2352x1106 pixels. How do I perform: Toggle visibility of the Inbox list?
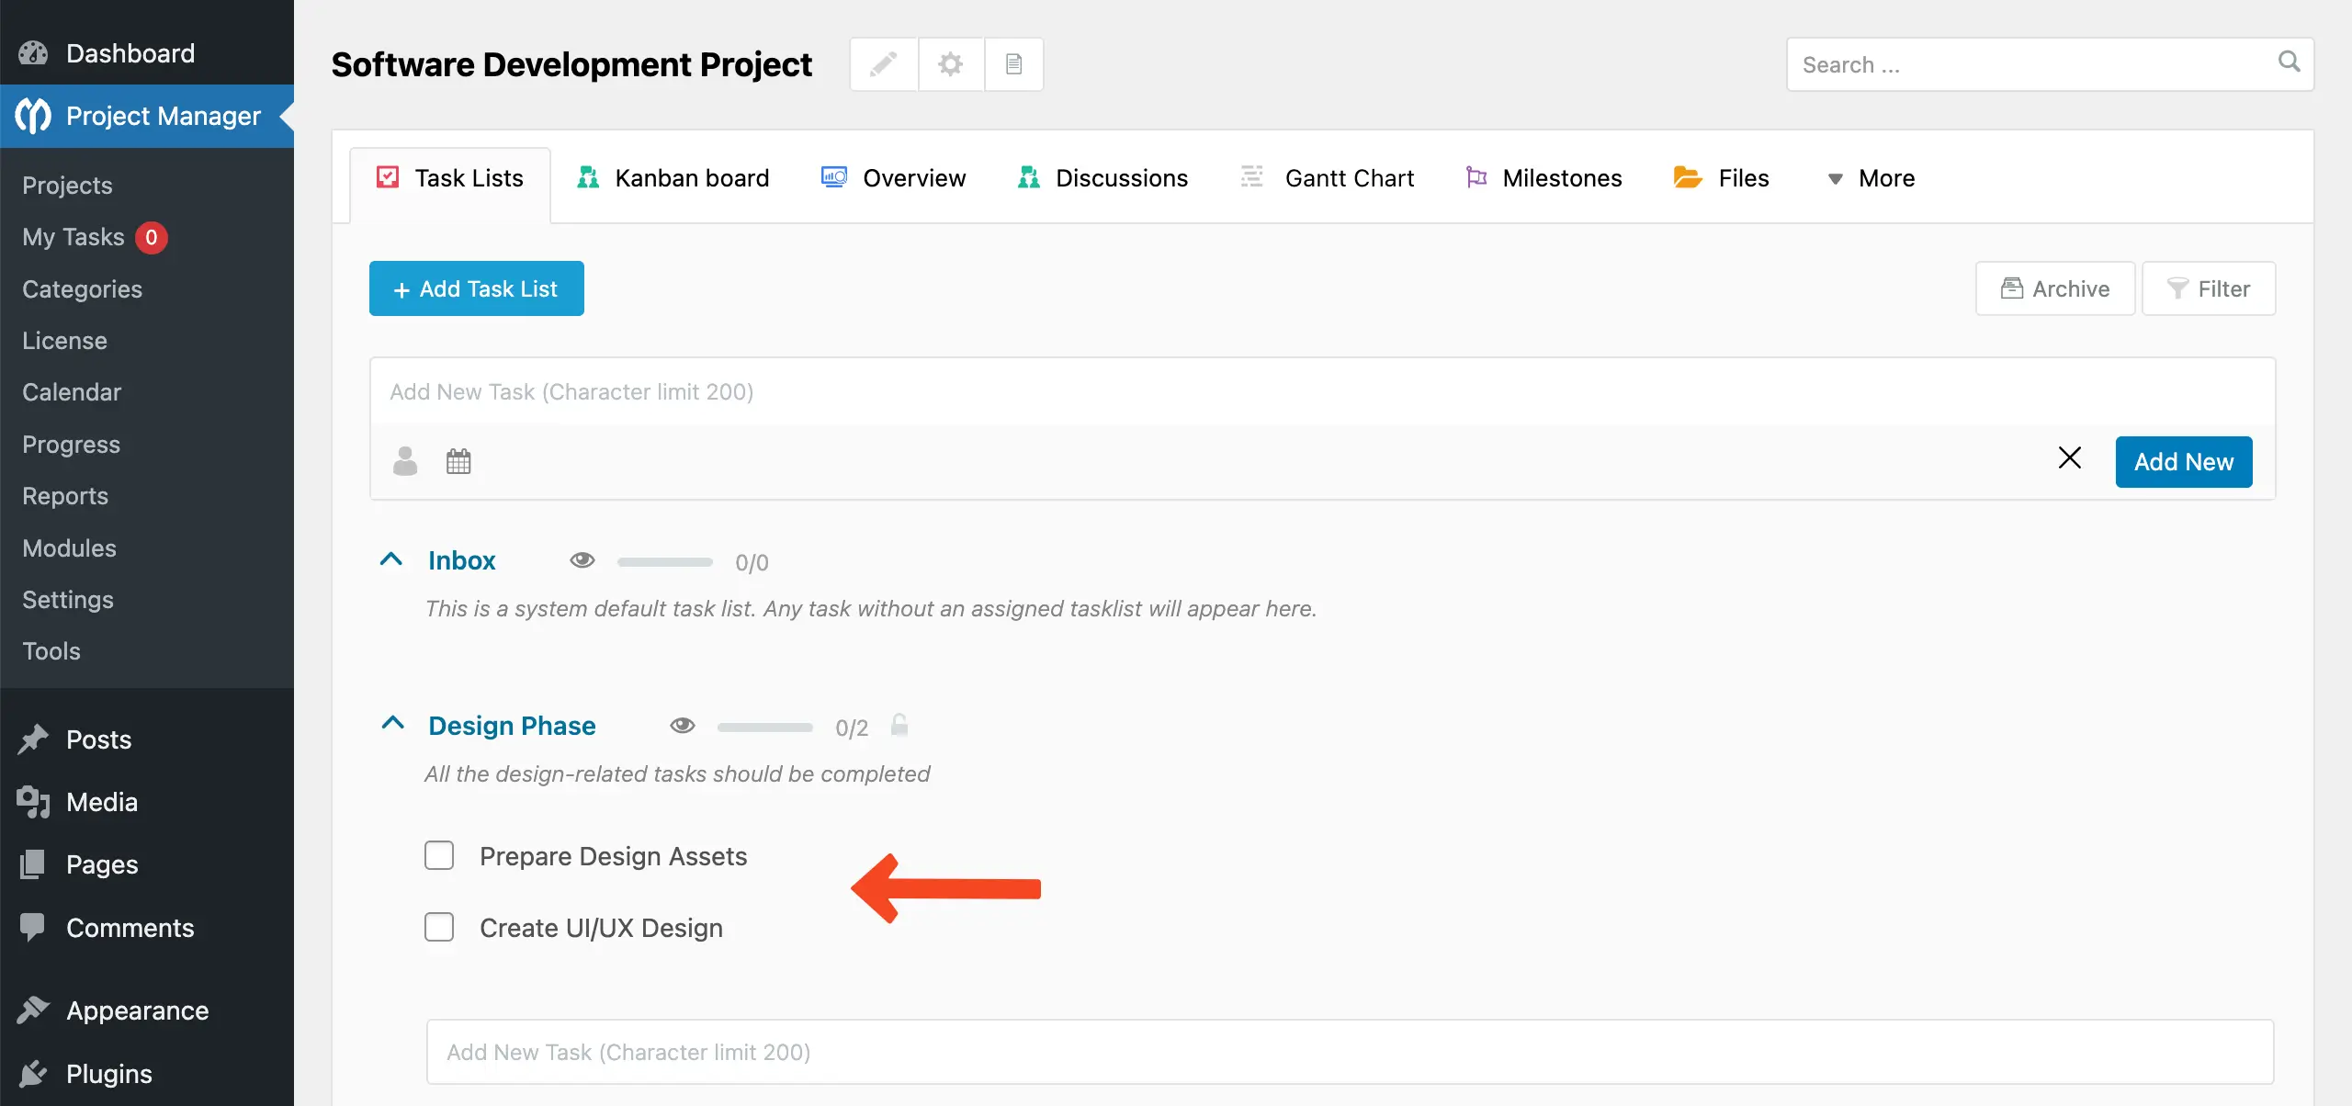click(582, 560)
